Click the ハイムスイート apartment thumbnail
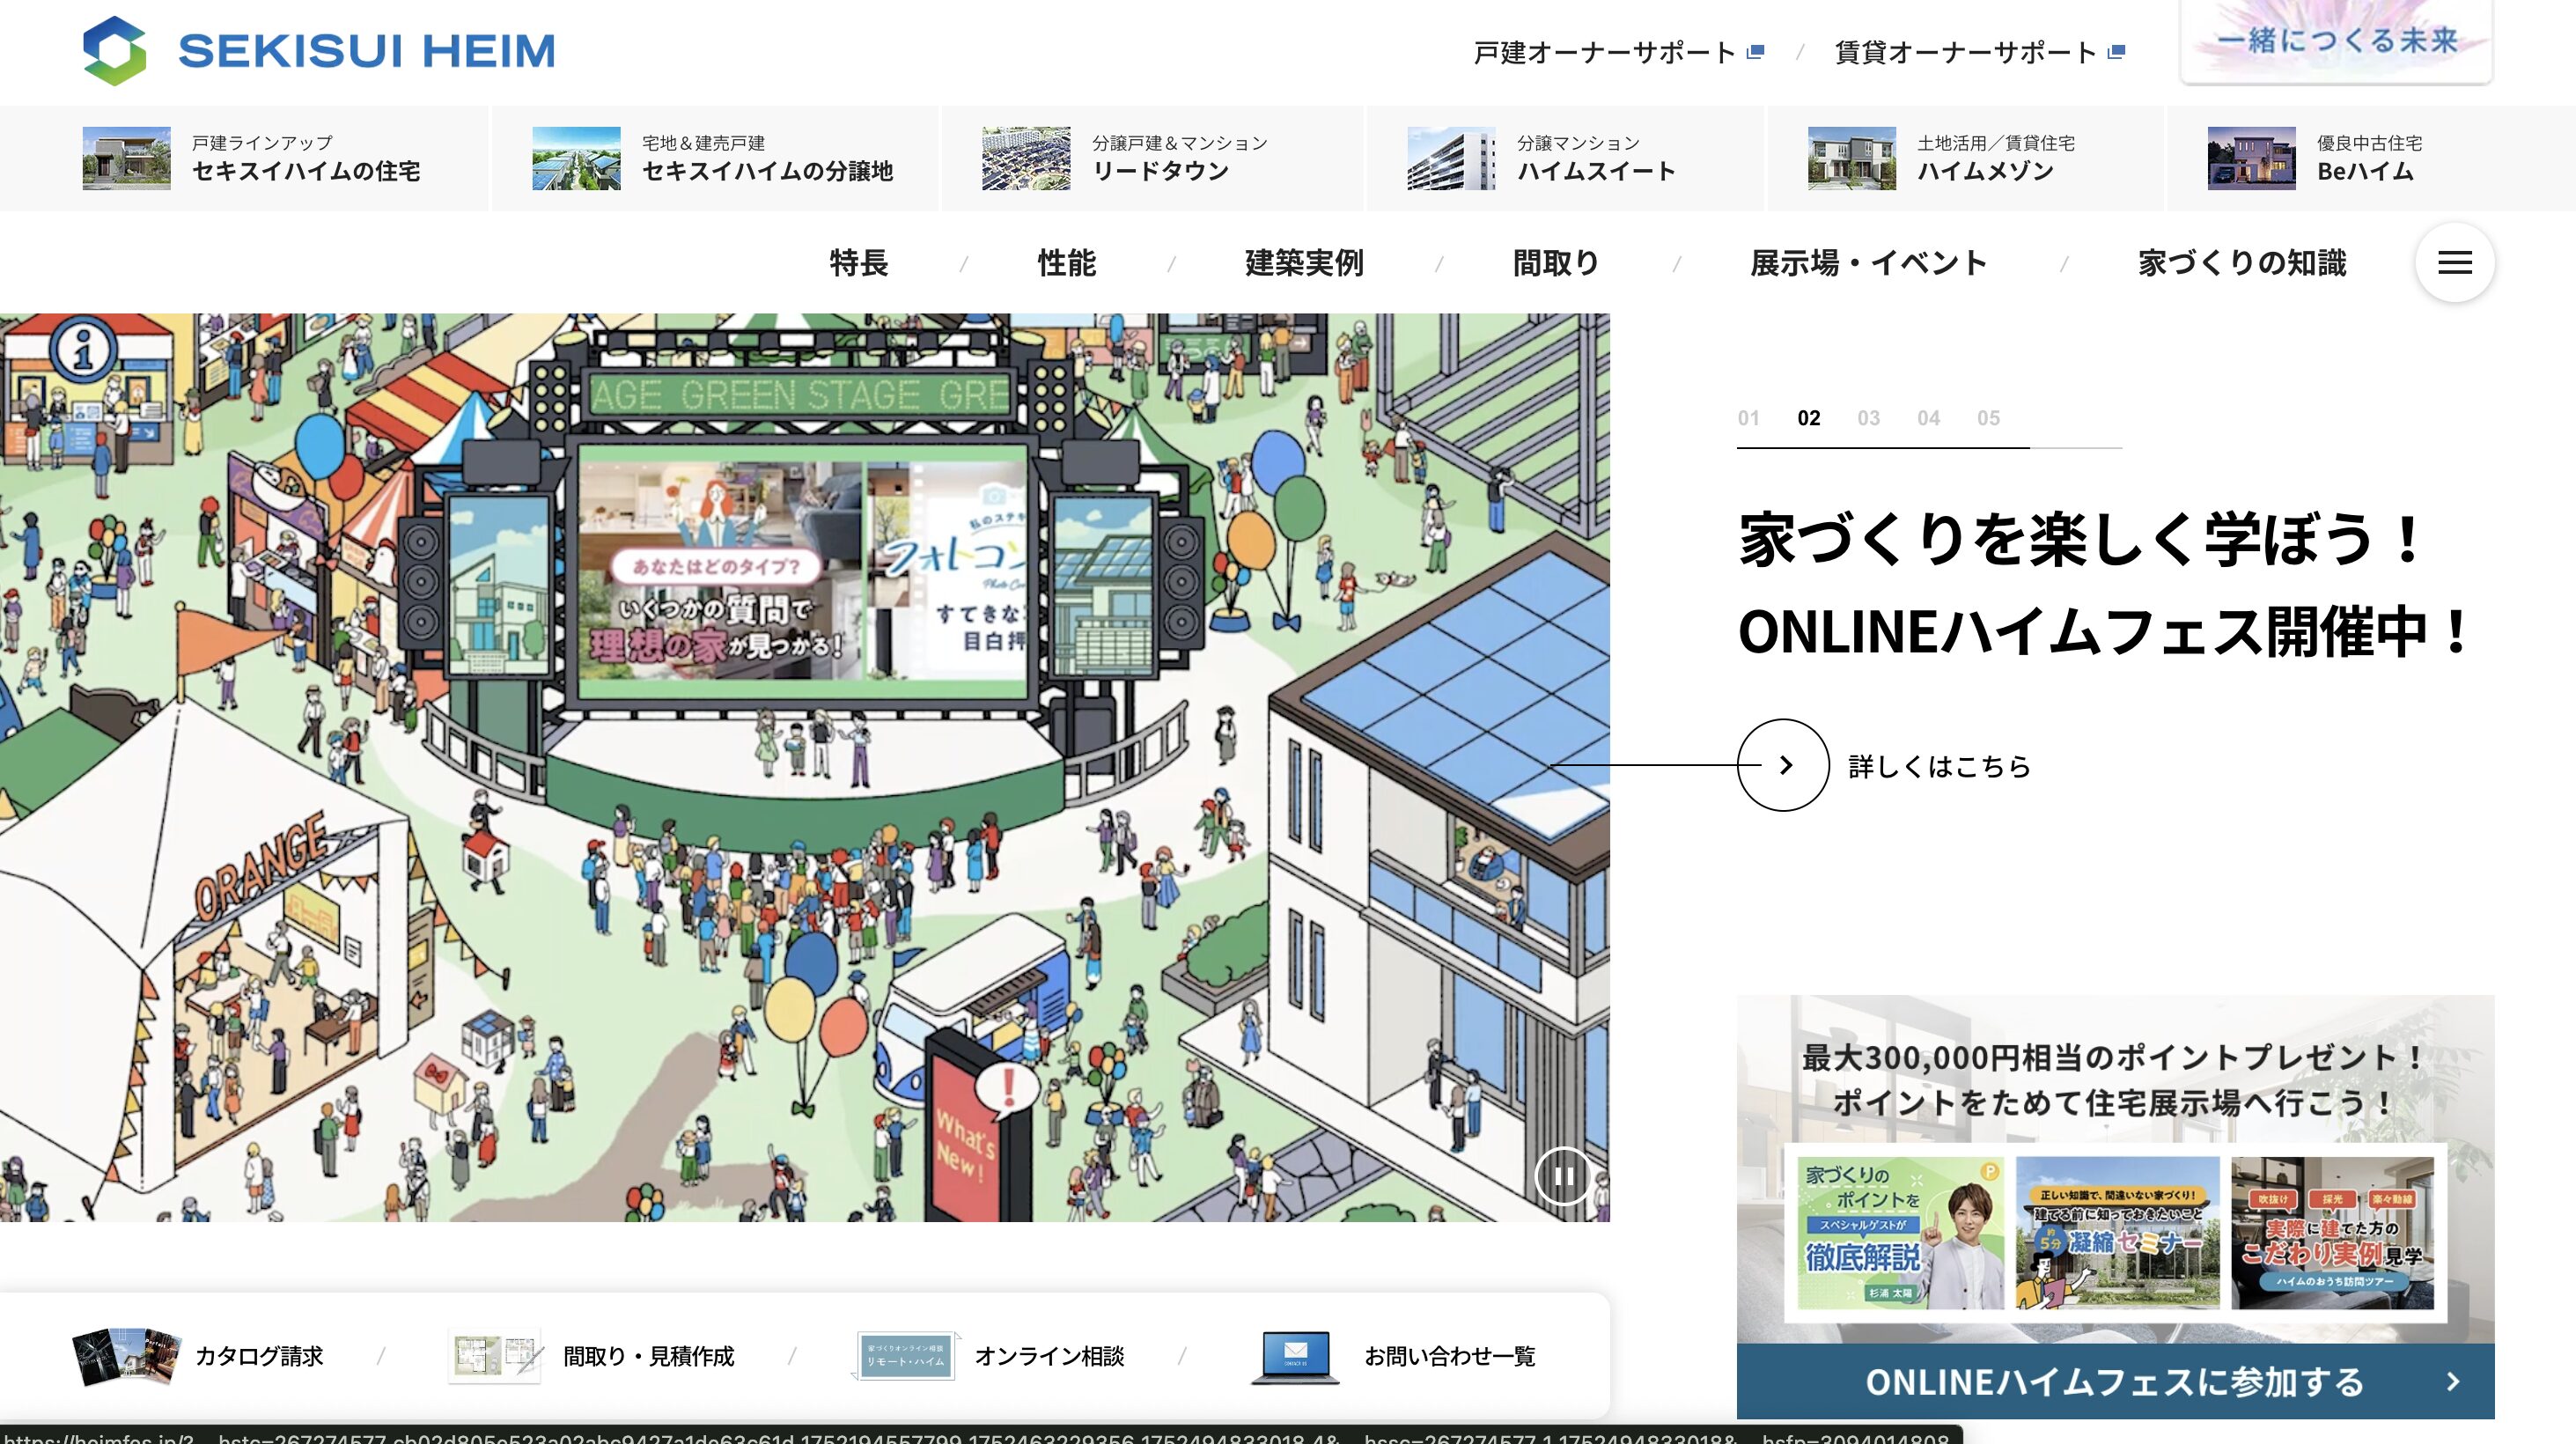The height and width of the screenshot is (1444, 2576). [1451, 158]
